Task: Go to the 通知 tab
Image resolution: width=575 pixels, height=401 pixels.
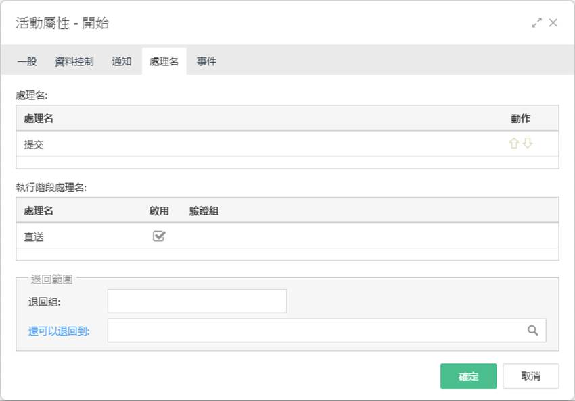Action: click(121, 61)
